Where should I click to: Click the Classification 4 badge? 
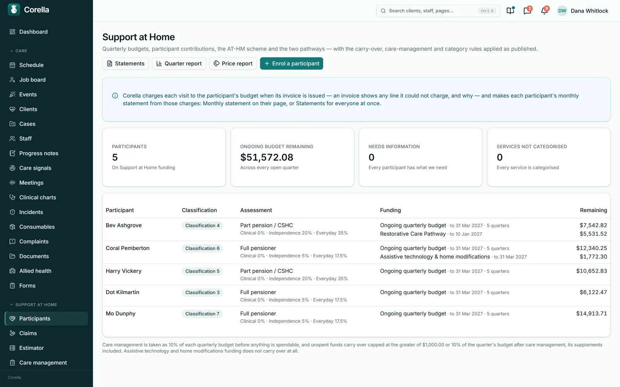coord(202,226)
